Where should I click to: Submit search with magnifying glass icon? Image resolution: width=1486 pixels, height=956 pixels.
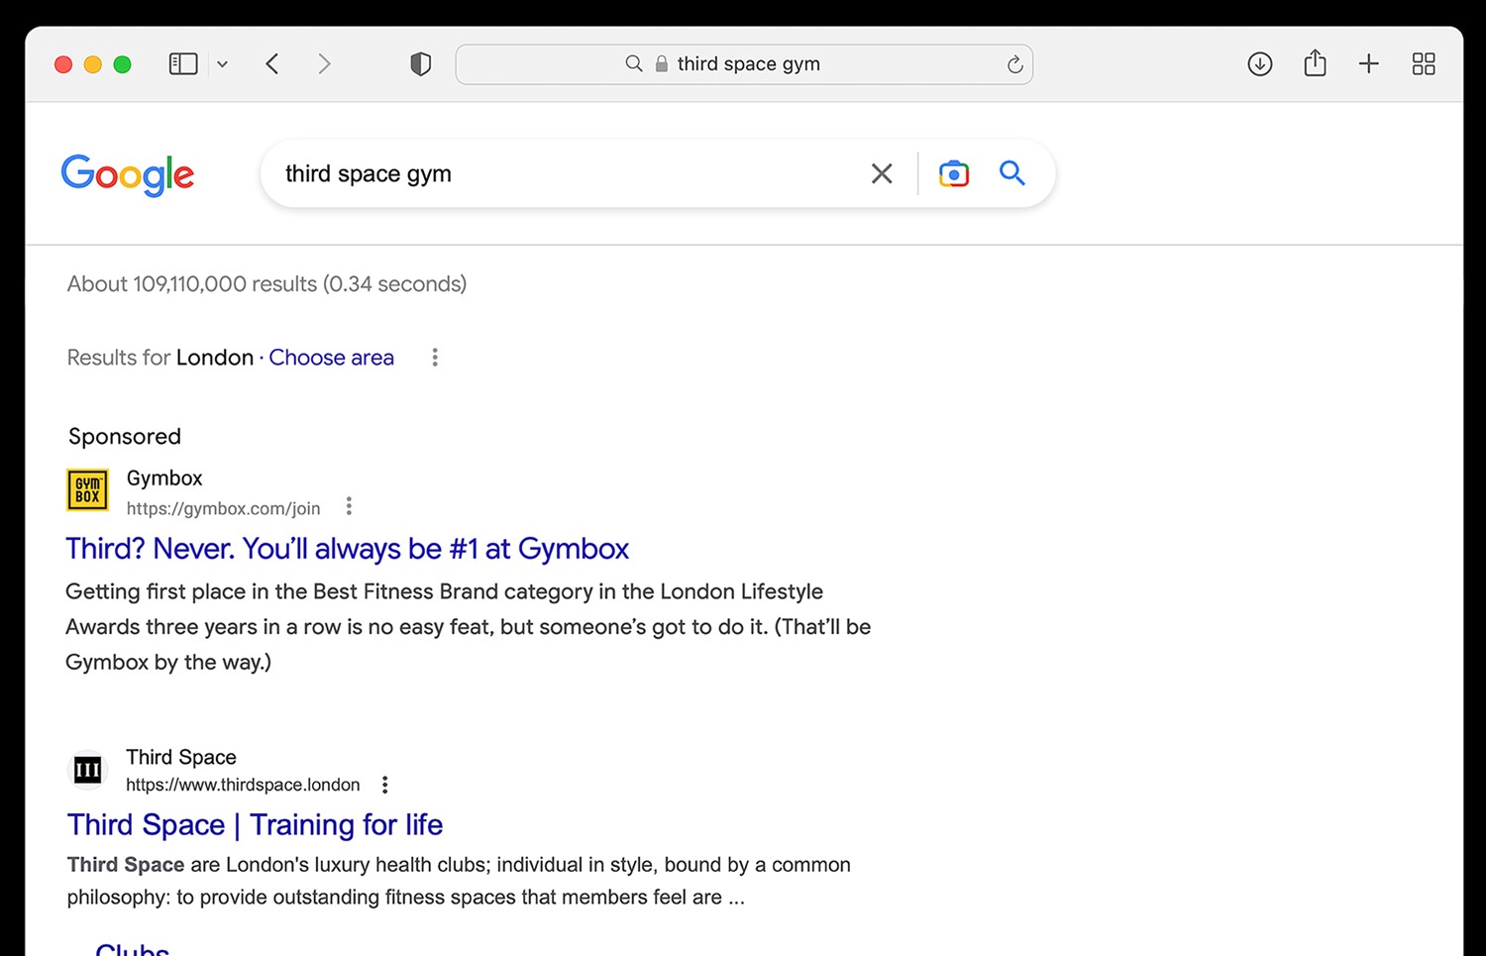click(1012, 172)
